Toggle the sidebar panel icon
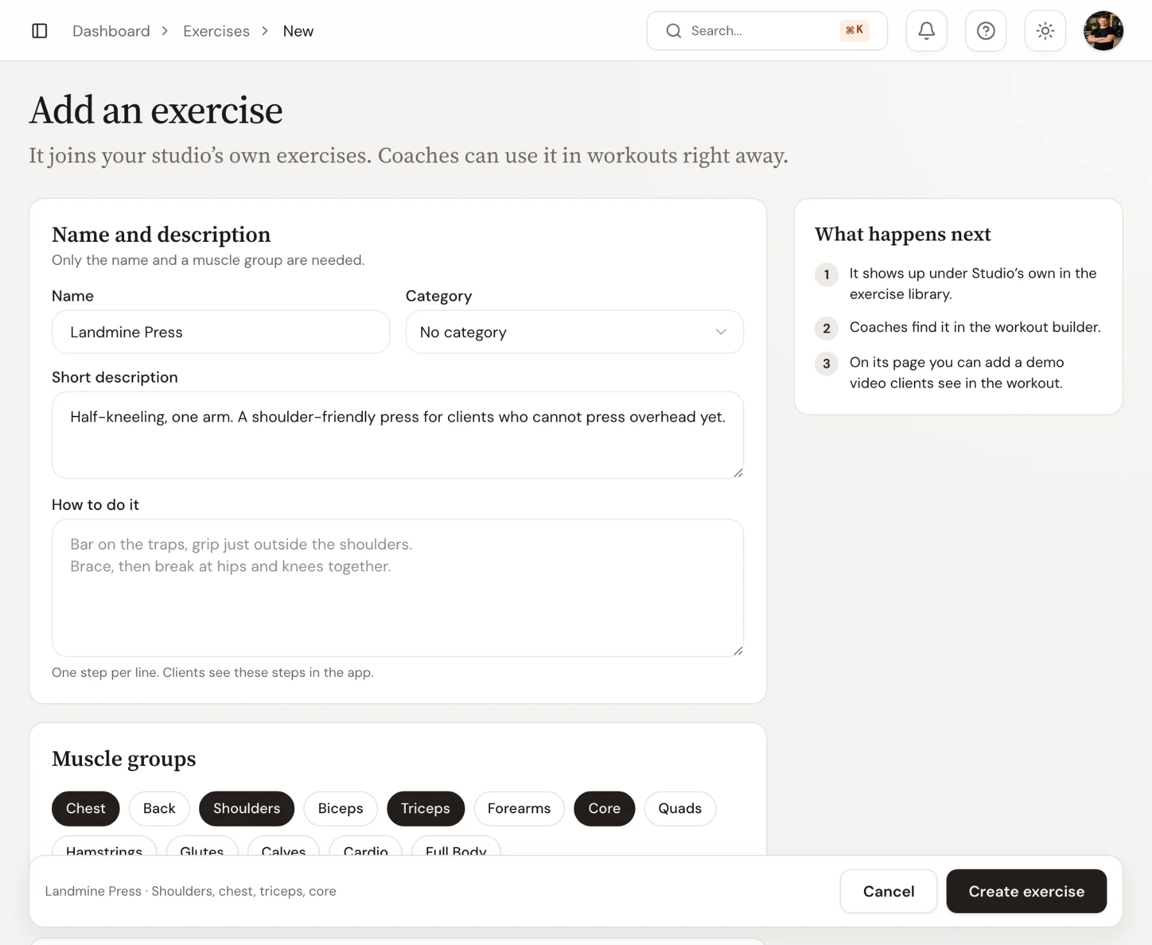Screen dimensions: 1152x945 tap(40, 31)
